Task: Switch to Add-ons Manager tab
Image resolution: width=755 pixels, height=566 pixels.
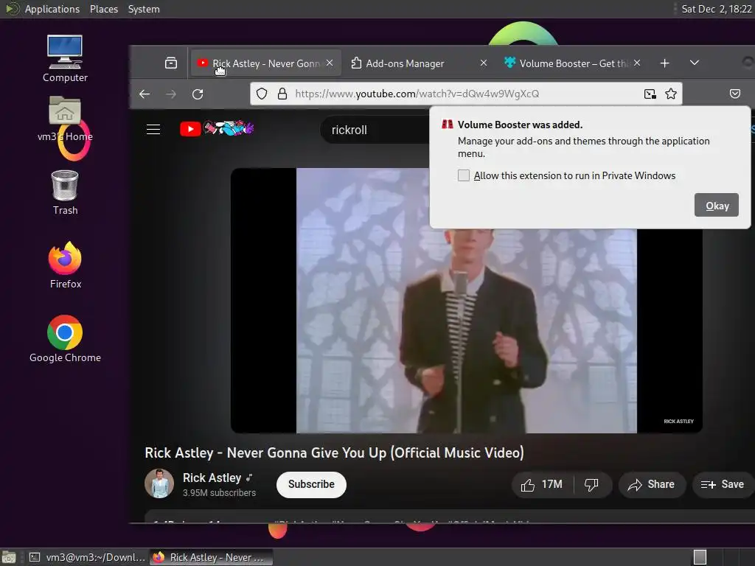Action: click(419, 63)
